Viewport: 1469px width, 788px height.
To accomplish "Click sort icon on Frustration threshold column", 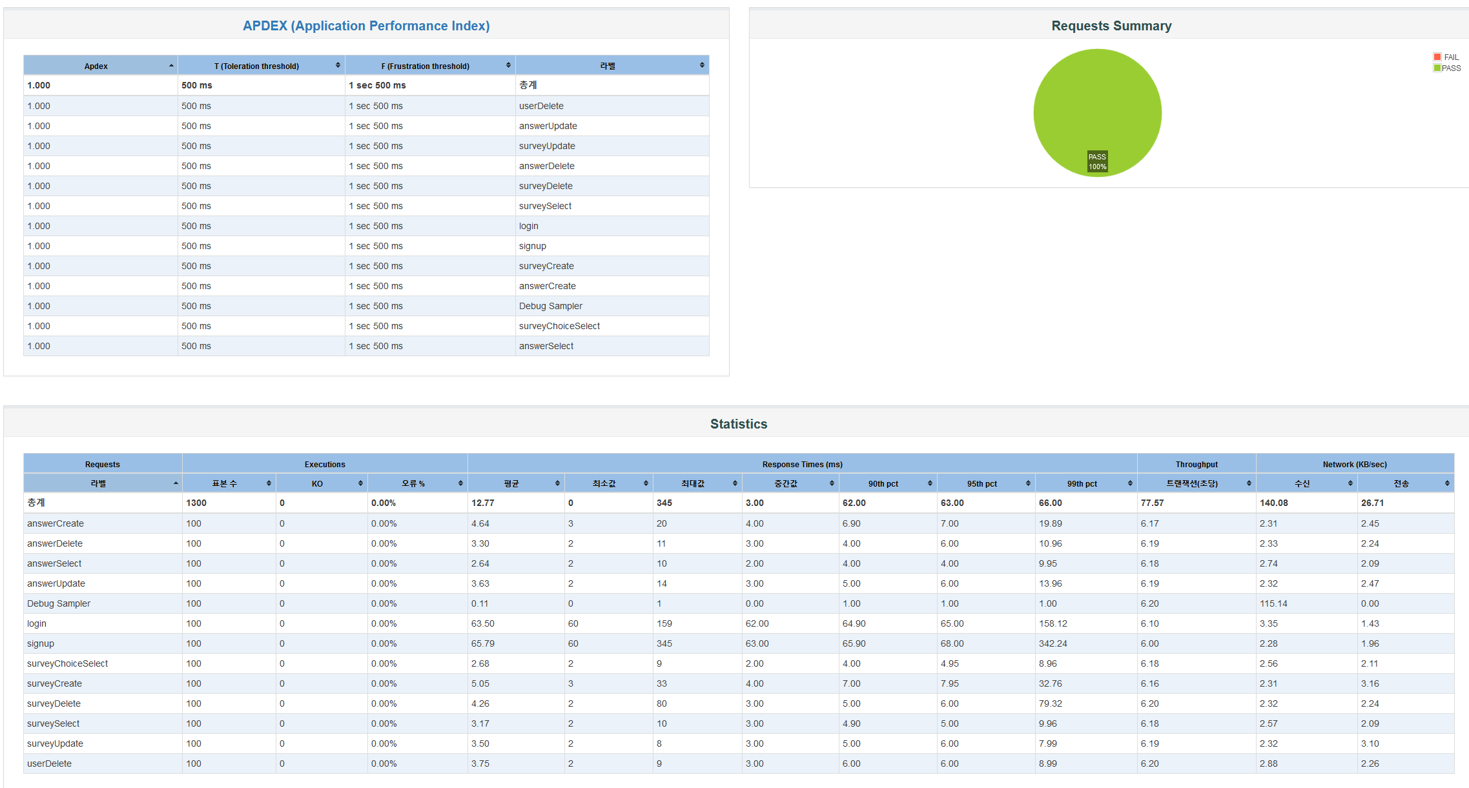I will tap(508, 66).
